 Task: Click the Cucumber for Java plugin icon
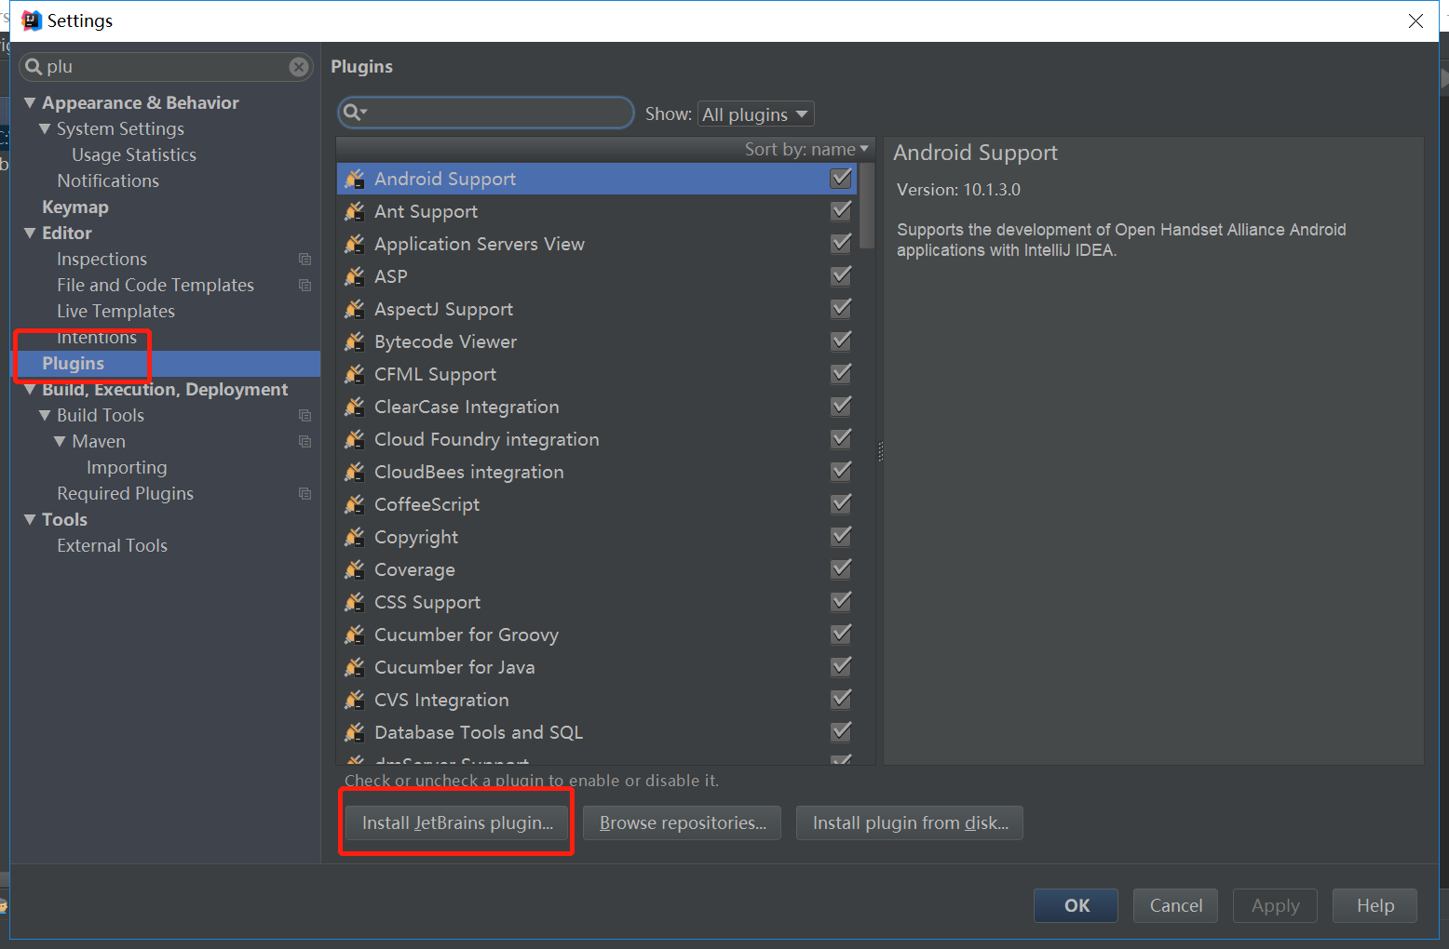tap(354, 667)
